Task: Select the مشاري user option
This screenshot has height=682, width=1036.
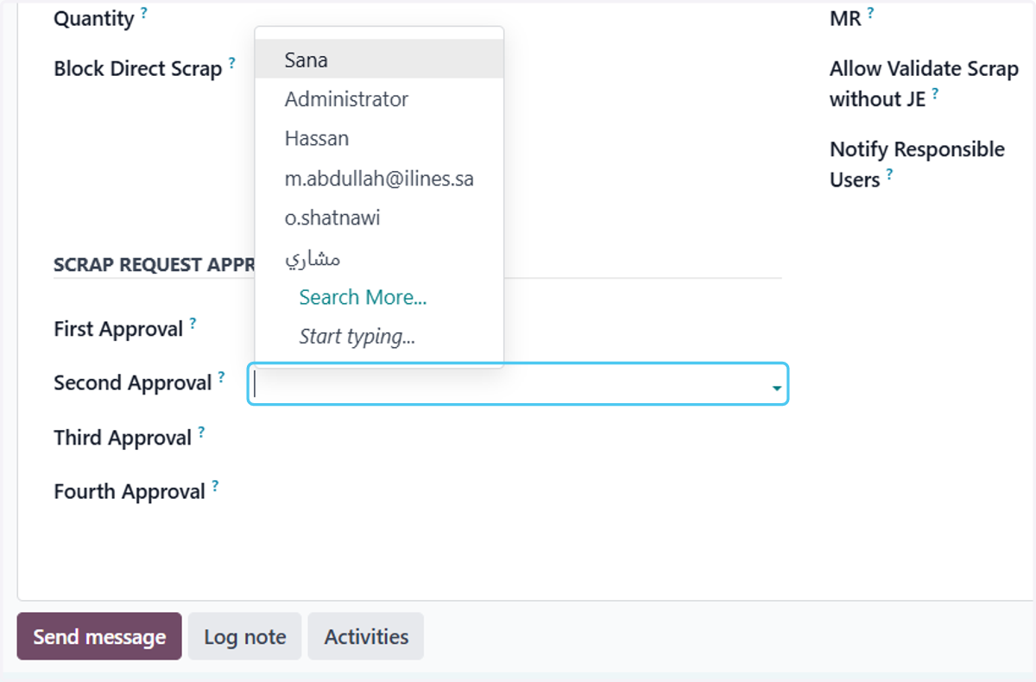Action: click(379, 257)
